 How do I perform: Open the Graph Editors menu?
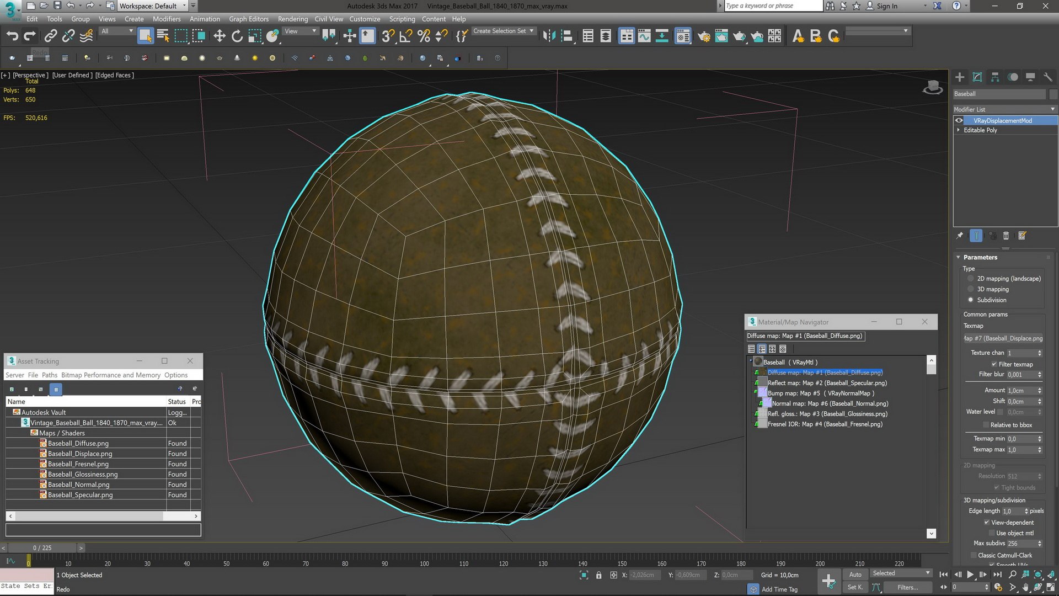click(249, 19)
